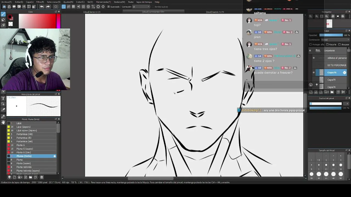Enable the Bloquear checkbox

point(339,45)
